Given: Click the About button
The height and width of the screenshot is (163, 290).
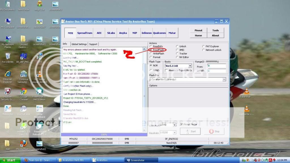Looking at the screenshot, I should [216, 35].
